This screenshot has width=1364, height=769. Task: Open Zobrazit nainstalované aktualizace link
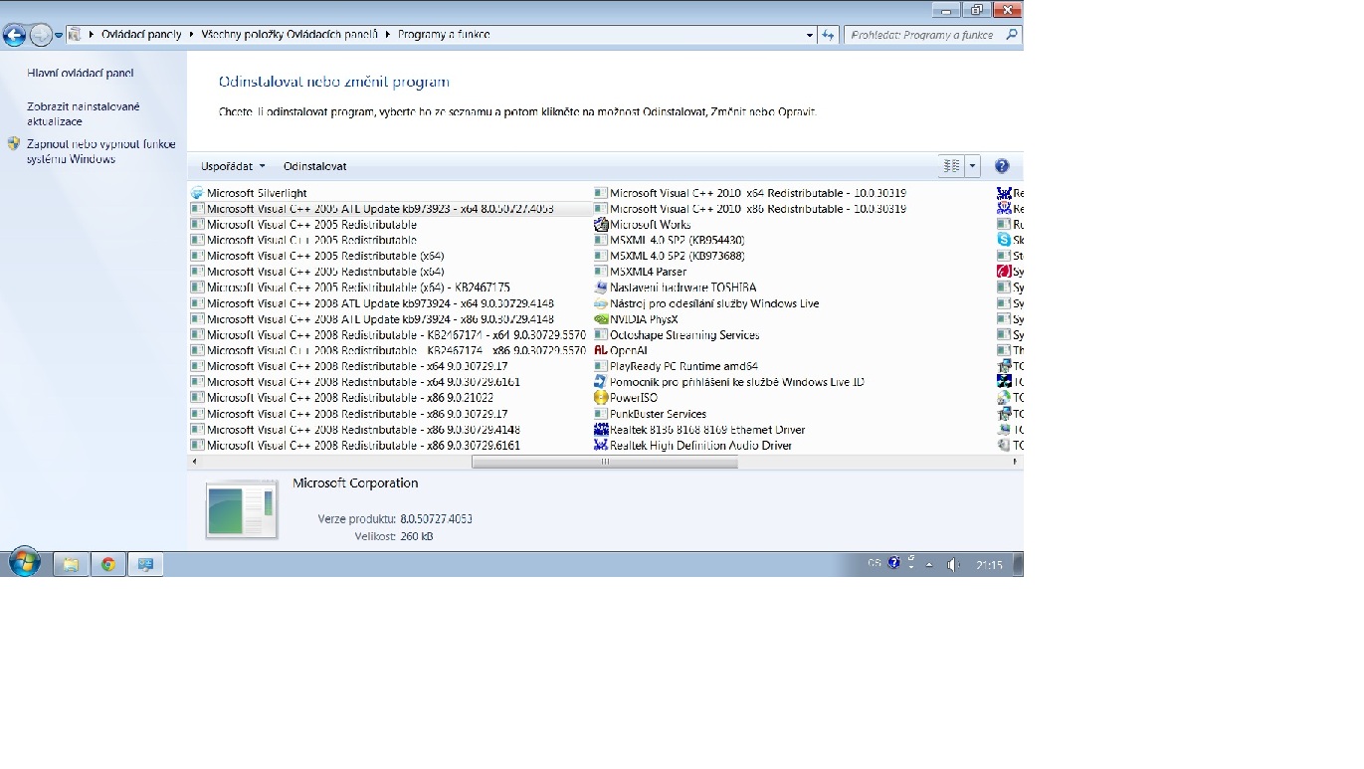coord(84,113)
